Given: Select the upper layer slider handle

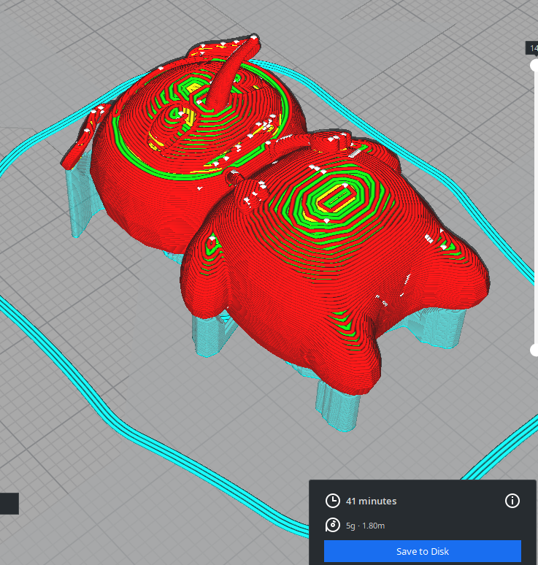Looking at the screenshot, I should pos(534,65).
